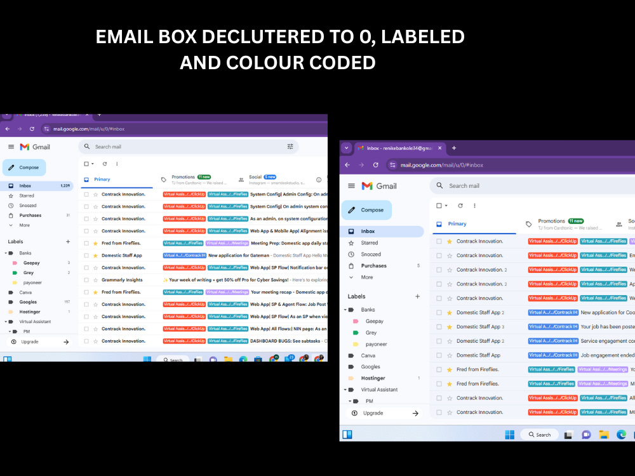
Task: Open more options dots in left window toolbar
Action: pyautogui.click(x=117, y=164)
